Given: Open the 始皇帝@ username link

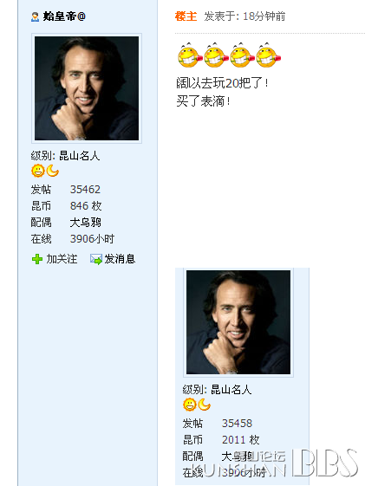Looking at the screenshot, I should (x=64, y=16).
